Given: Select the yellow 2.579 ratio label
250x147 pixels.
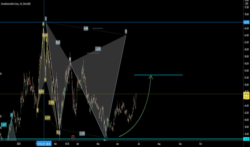Looking at the screenshot, I should 51,103.
